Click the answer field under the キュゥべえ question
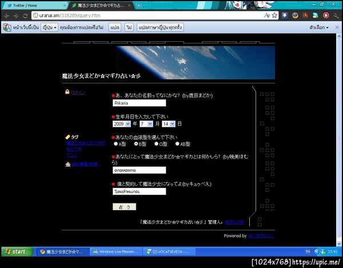This screenshot has height=268, width=343. pos(139,191)
